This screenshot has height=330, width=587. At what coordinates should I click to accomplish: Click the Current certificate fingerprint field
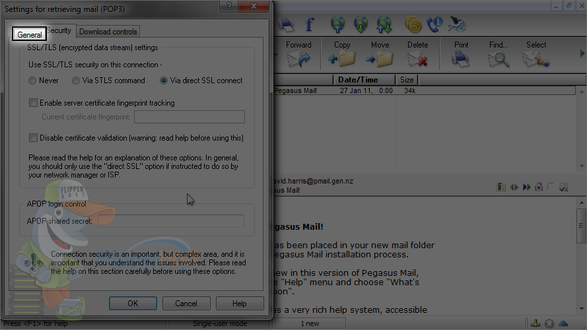coord(190,117)
